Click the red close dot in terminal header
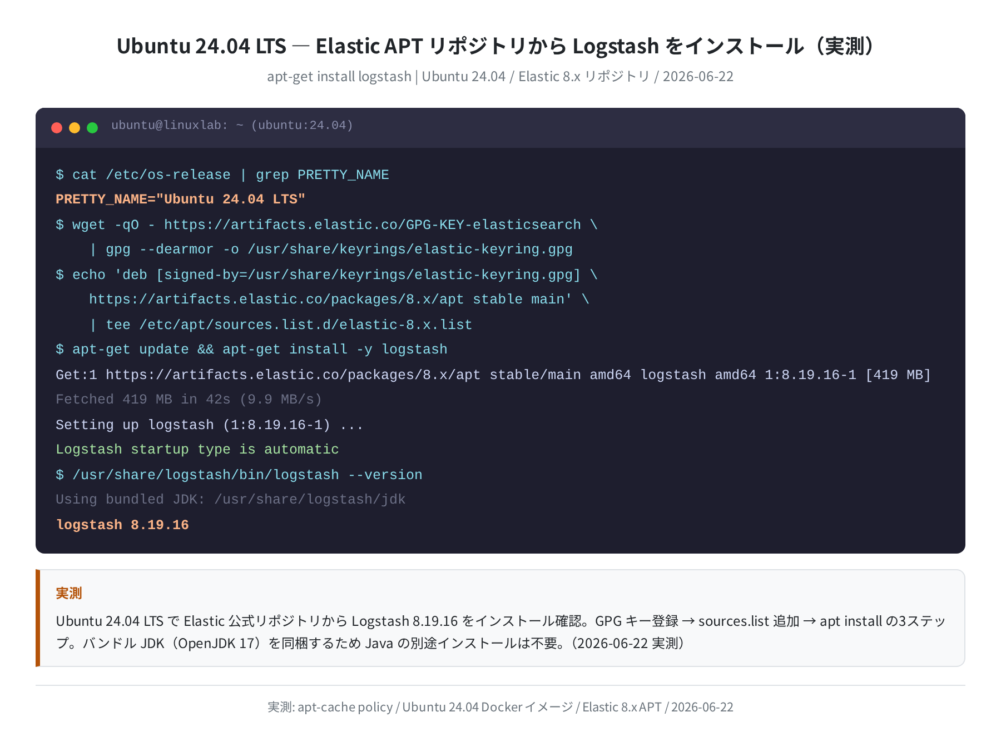 pos(57,128)
